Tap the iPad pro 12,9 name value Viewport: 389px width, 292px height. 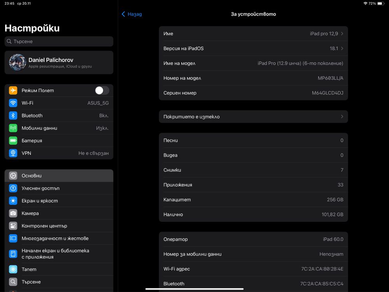click(324, 33)
